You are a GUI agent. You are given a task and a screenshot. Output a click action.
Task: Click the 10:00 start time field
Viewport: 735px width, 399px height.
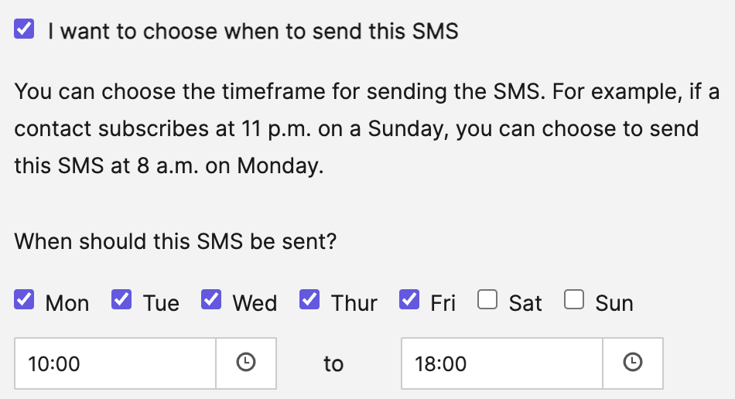pos(115,363)
